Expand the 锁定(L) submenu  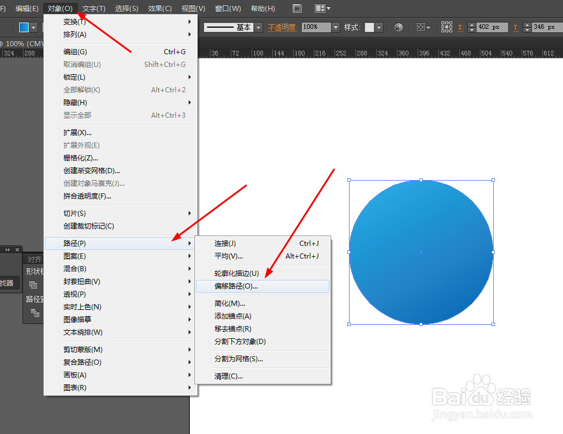(121, 77)
